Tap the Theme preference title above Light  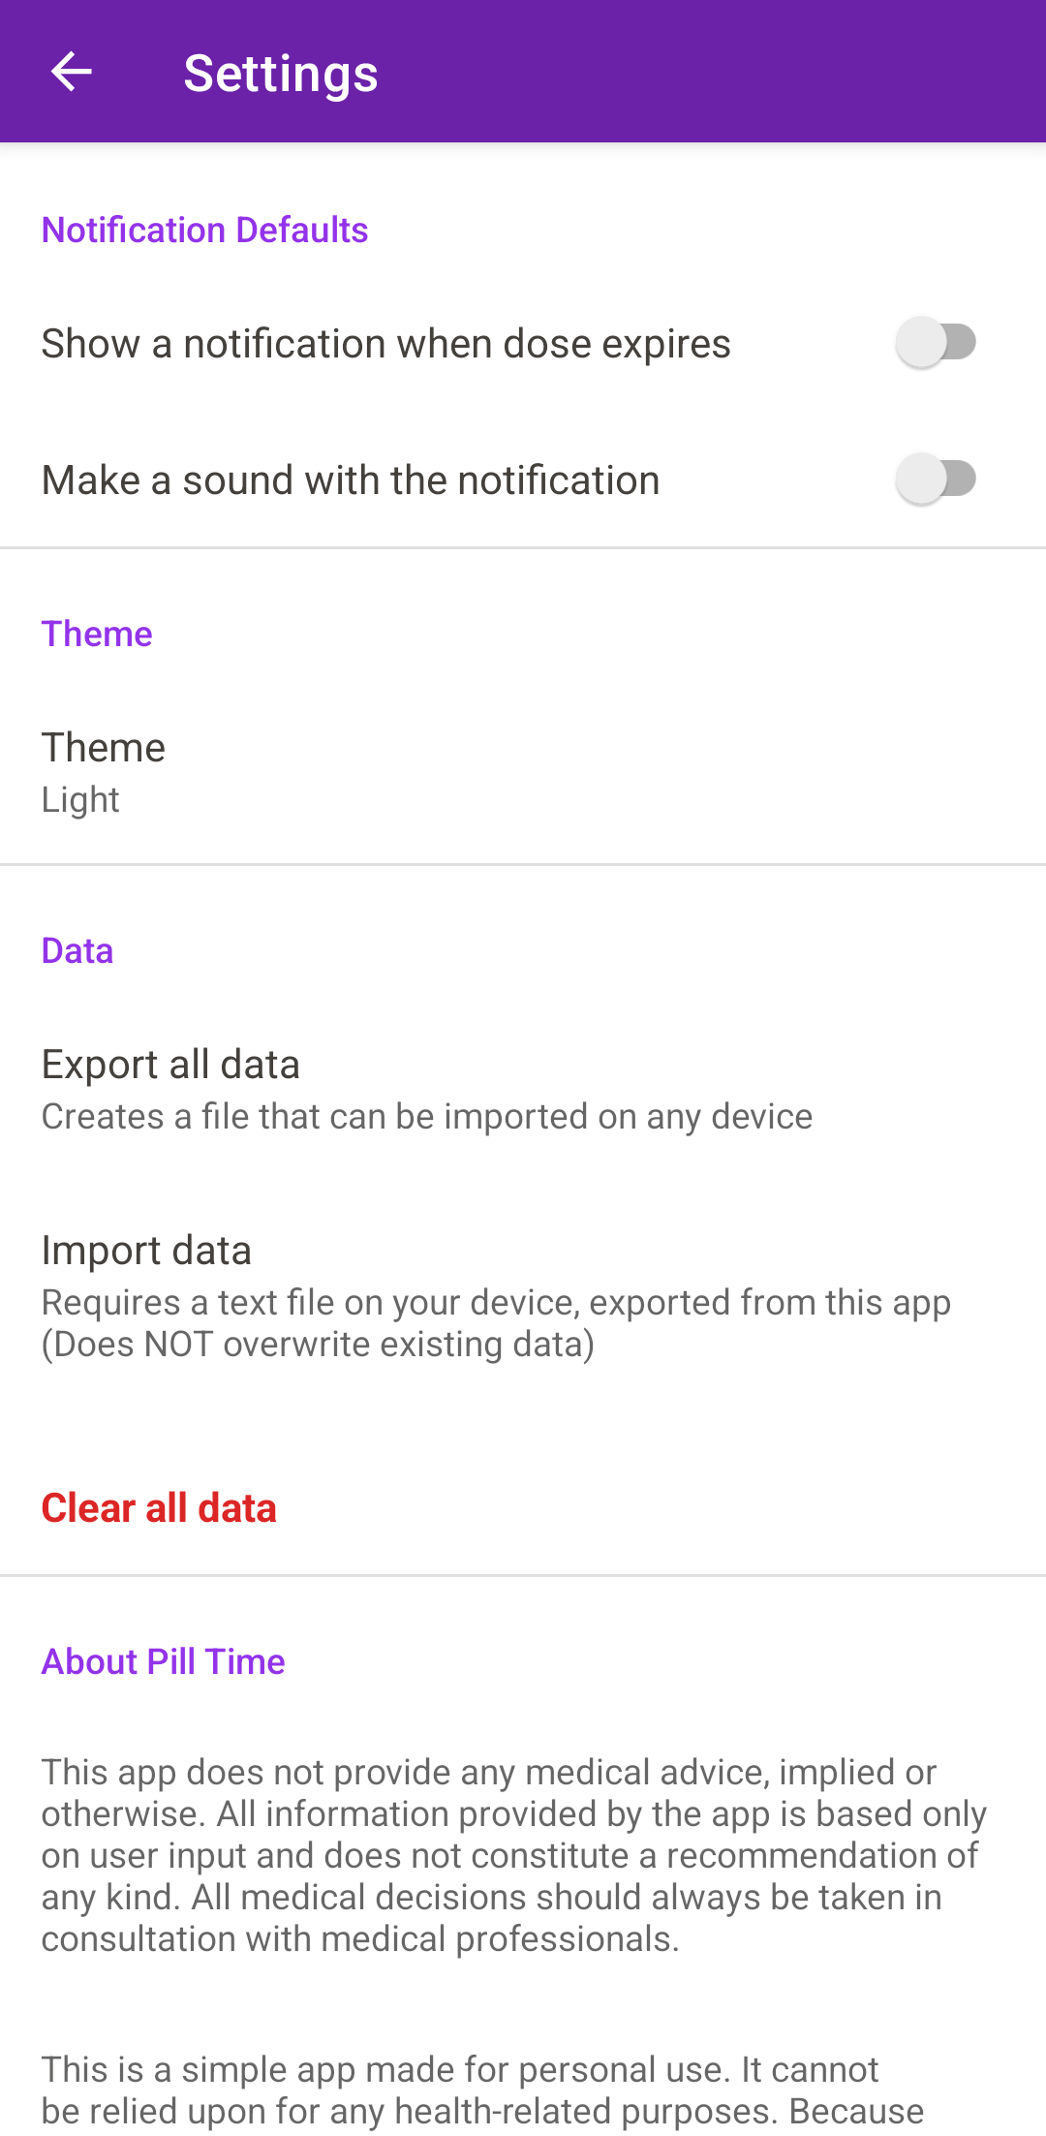[x=104, y=748]
